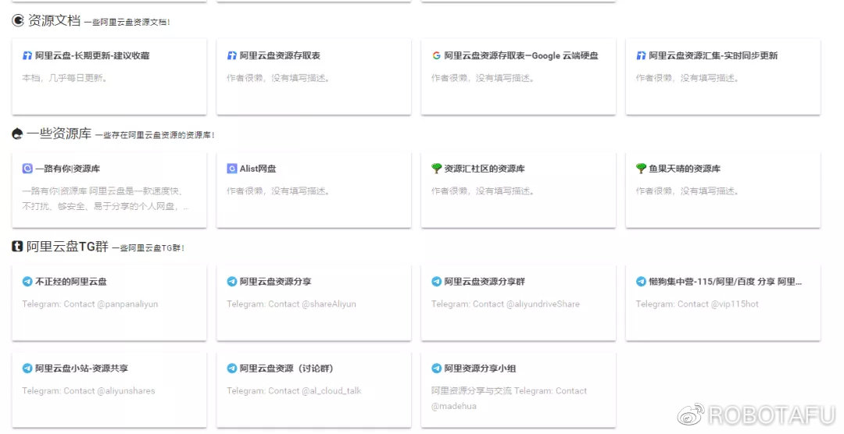Click 'Telegram: Contact @al_cloud_talk' text

(x=294, y=391)
